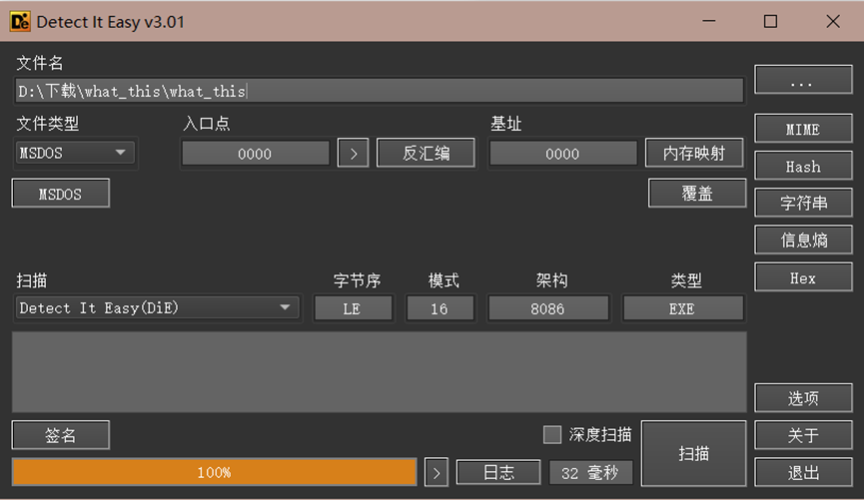The image size is (864, 500).
Task: Minimize the Detect It Easy window
Action: [709, 22]
